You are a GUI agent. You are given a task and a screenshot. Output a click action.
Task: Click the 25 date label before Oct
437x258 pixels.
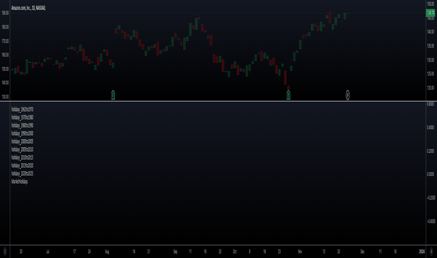220,251
